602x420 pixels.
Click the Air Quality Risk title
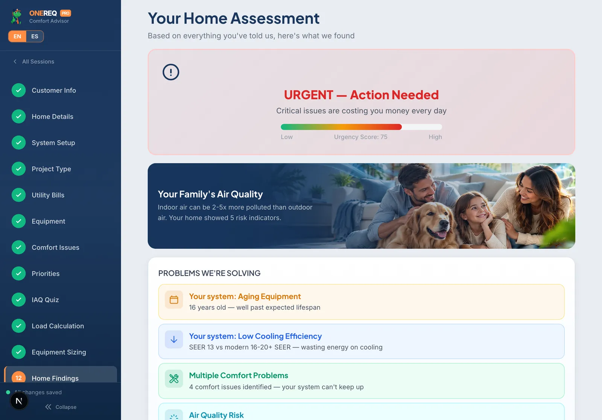[216, 415]
